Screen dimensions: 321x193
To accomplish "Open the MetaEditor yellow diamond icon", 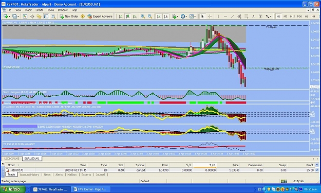I will tap(83, 16).
